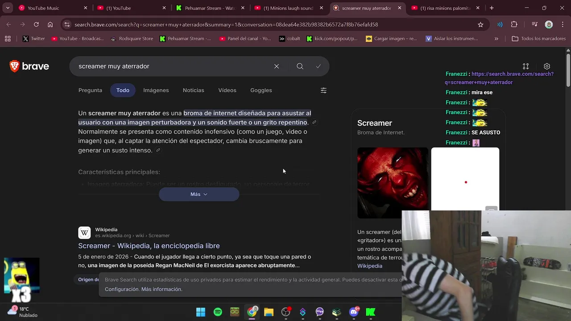
Task: Click the blue sound-wave extension icon
Action: (x=500, y=25)
